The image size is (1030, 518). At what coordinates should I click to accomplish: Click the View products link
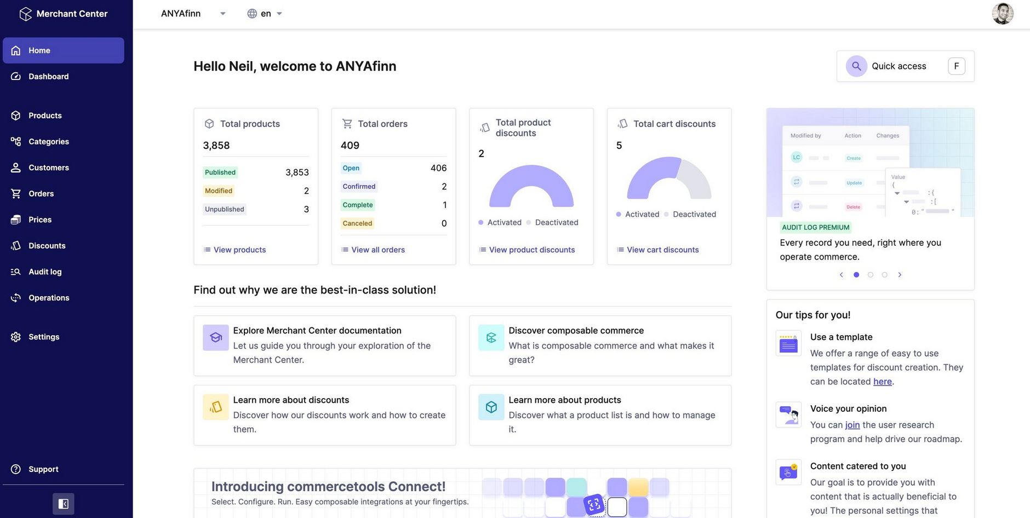pos(234,250)
